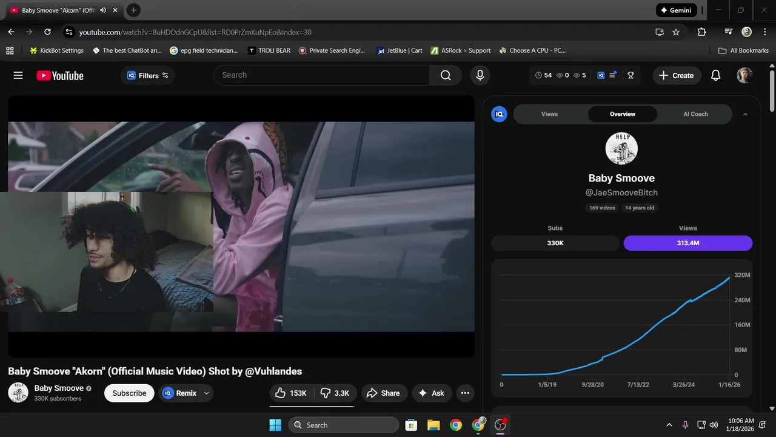Screen dimensions: 776x437
Task: Open Baby Smoove channel avatar below video
Action: click(18, 393)
